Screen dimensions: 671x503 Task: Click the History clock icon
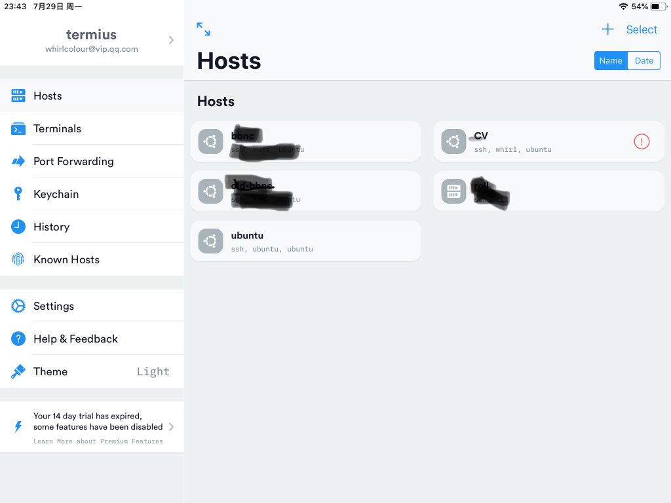click(x=18, y=227)
